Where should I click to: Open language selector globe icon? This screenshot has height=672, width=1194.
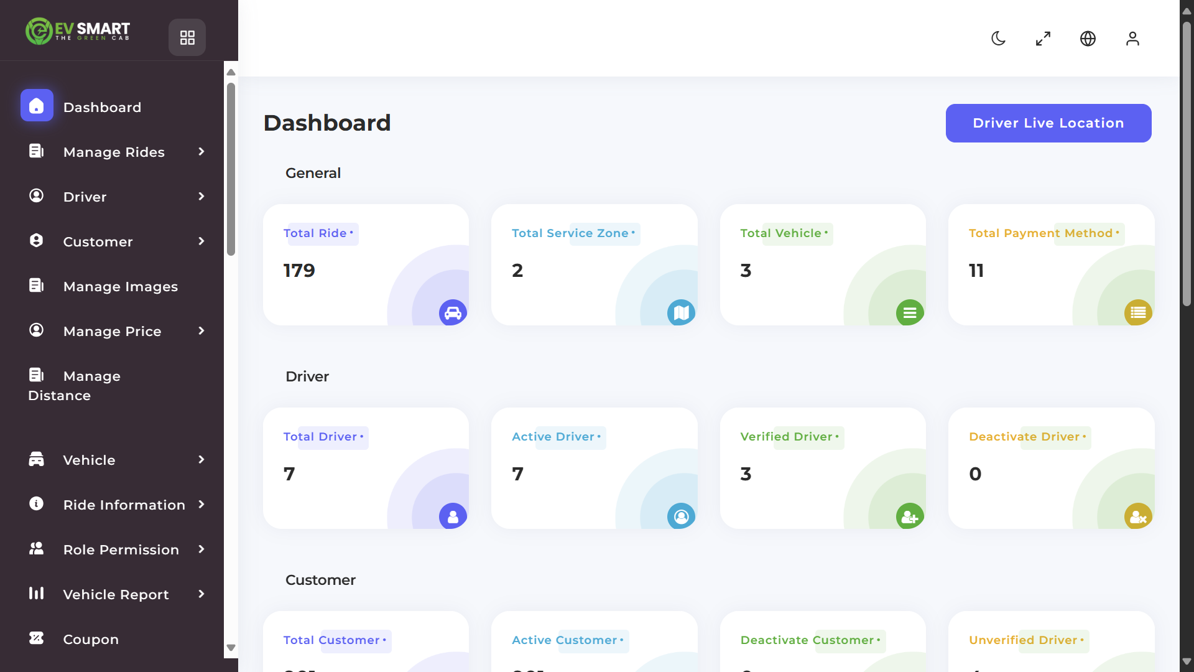1088,39
